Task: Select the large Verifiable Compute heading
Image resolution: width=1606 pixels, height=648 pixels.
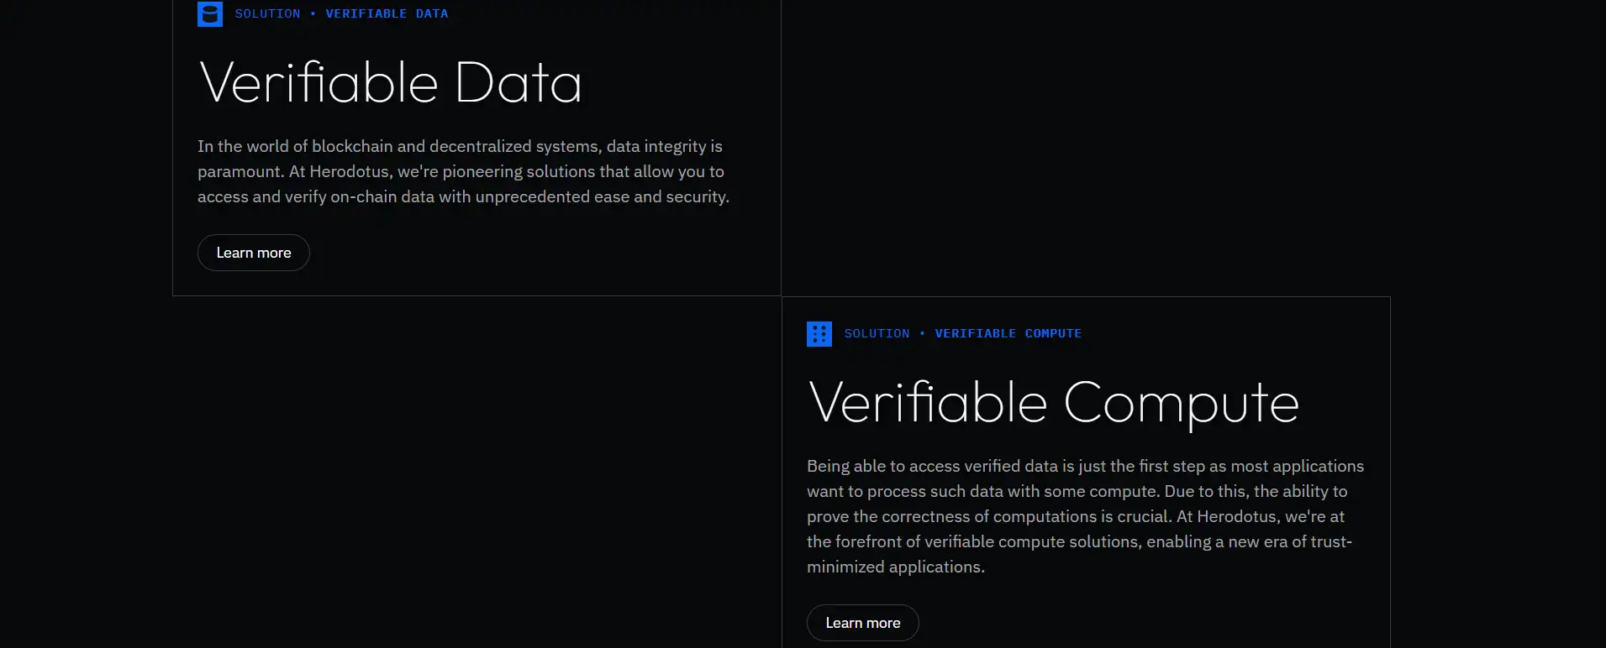Action: 1053,403
